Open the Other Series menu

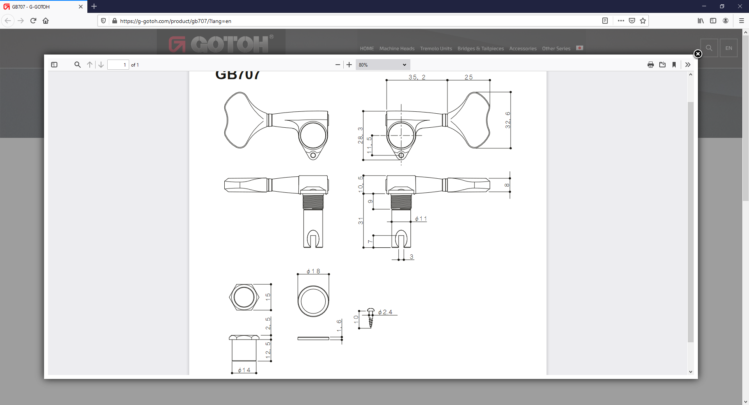(556, 49)
